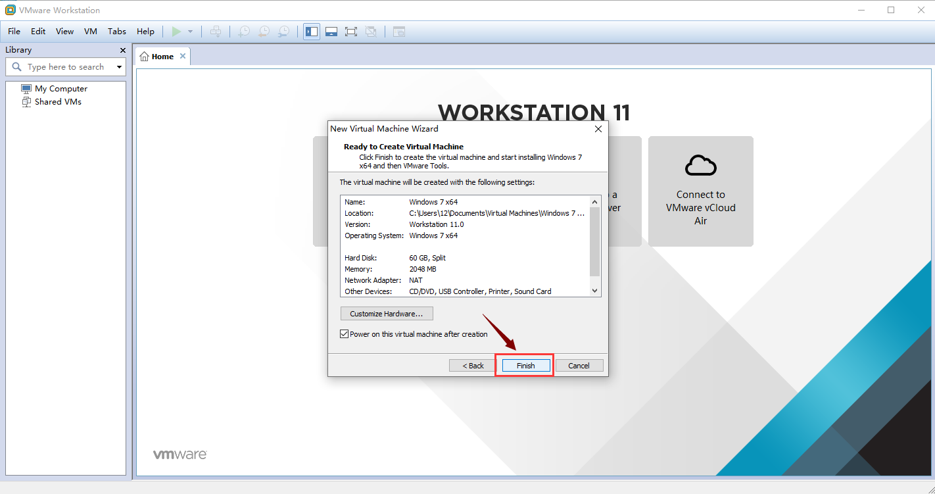Viewport: 935px width, 494px height.
Task: Click the magnifier icon in Library search
Action: [17, 67]
